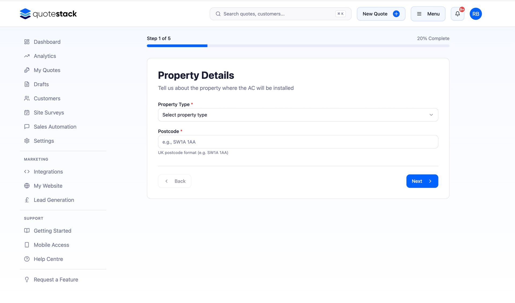515x303 pixels.
Task: Open Customers in the sidebar
Action: [x=47, y=99]
